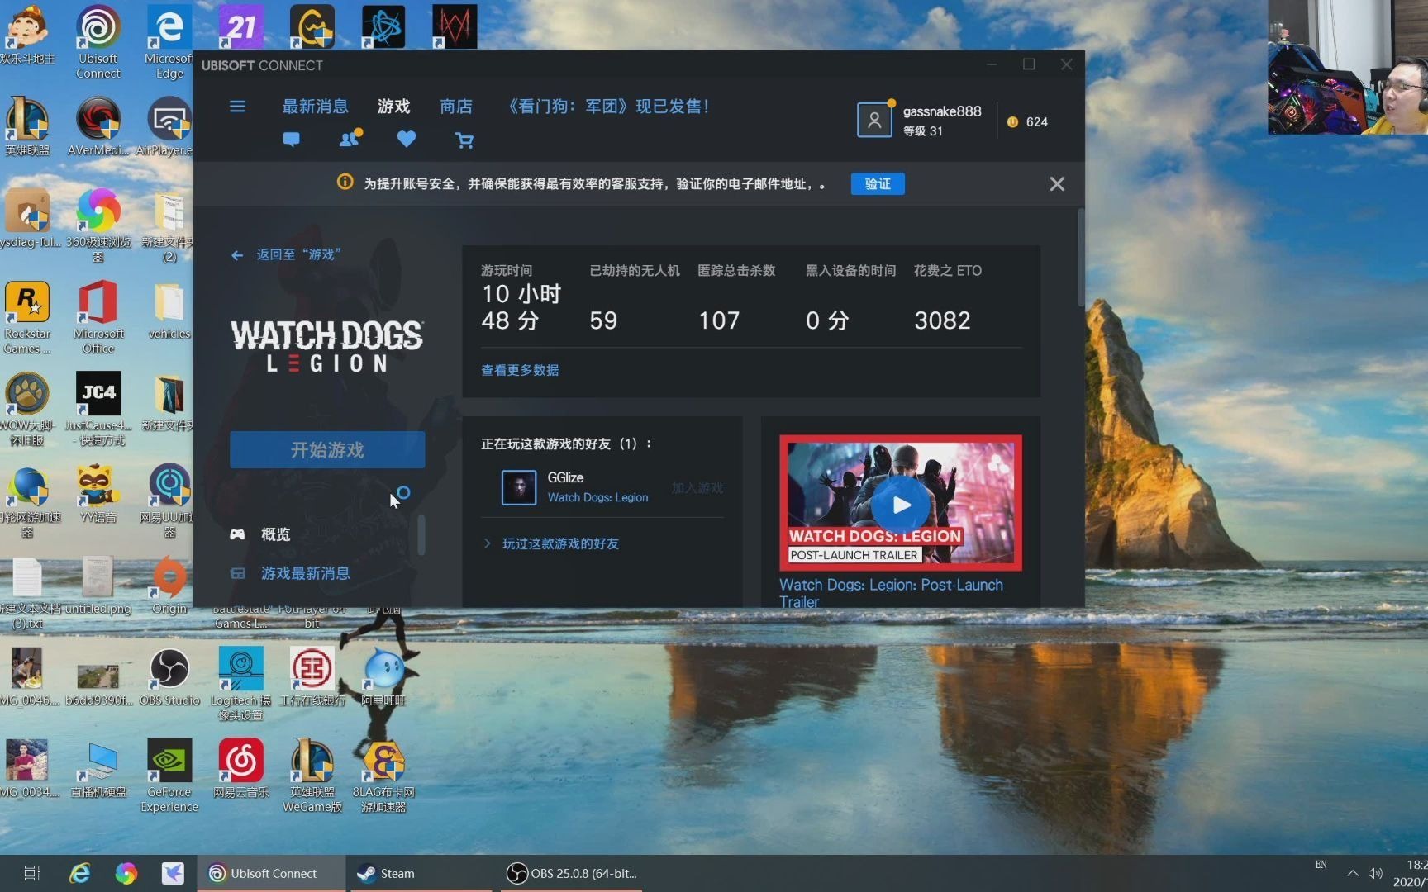Click the 加入游戏 join link
The width and height of the screenshot is (1428, 892).
point(697,488)
